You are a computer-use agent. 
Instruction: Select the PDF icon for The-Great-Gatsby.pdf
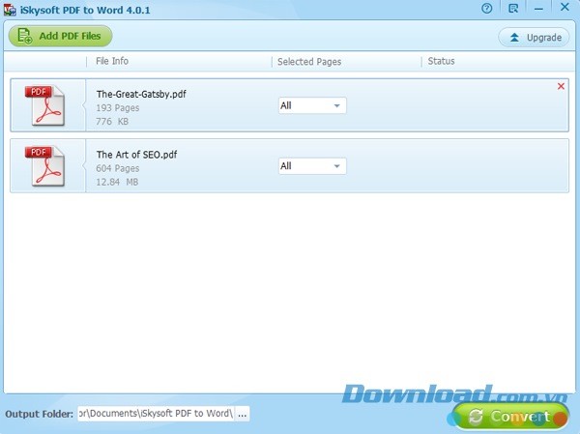click(x=44, y=105)
